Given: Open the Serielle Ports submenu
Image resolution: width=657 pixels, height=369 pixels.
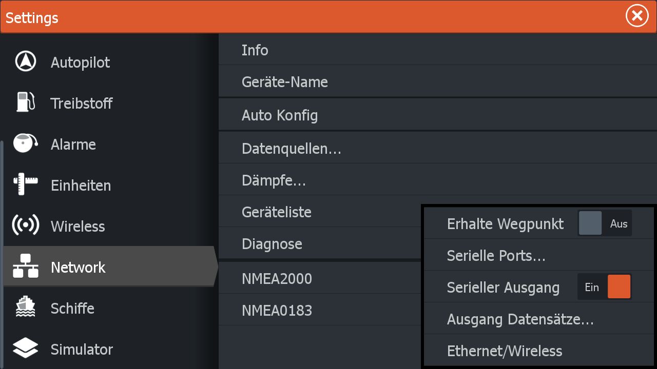Looking at the screenshot, I should tap(496, 255).
